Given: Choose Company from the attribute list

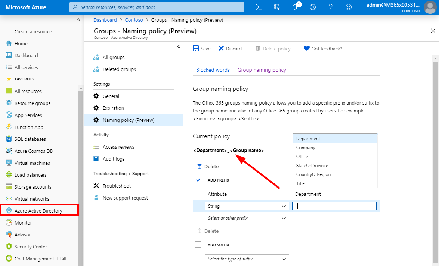Looking at the screenshot, I should click(306, 148).
